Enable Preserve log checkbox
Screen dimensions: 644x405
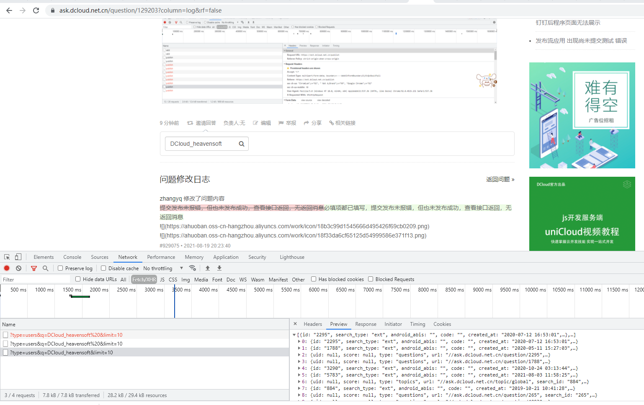tap(60, 268)
